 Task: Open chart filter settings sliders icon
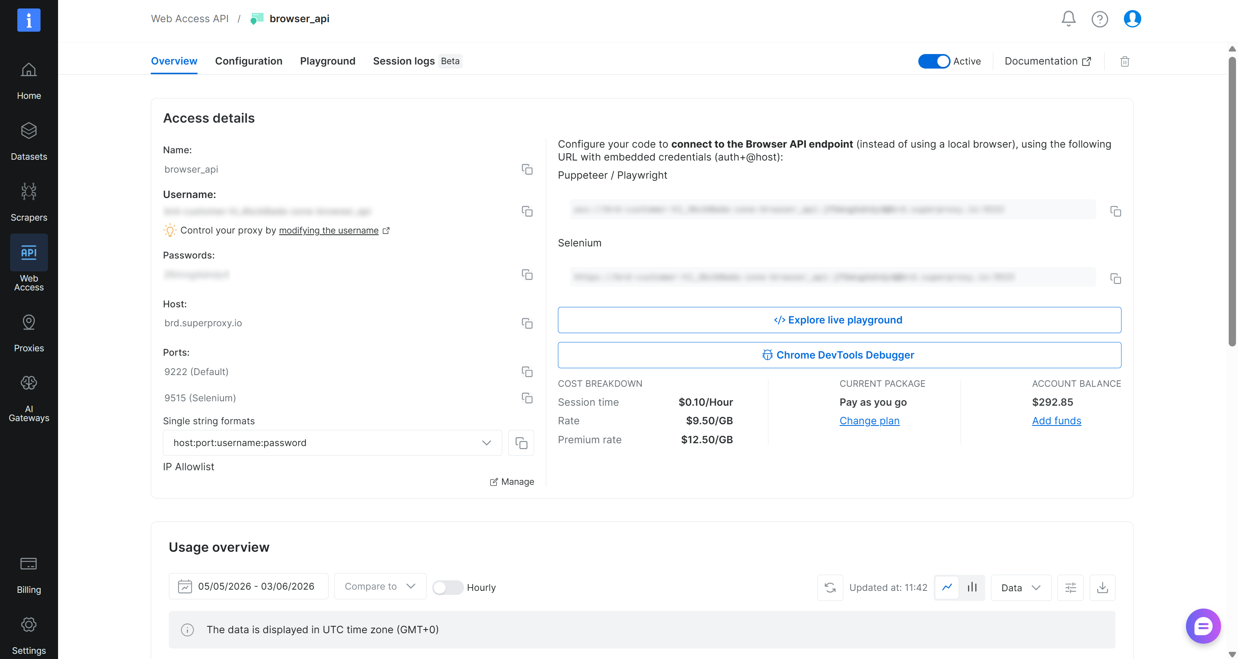pyautogui.click(x=1070, y=587)
